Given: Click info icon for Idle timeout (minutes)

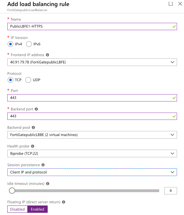Looking at the screenshot, I should [48, 184].
